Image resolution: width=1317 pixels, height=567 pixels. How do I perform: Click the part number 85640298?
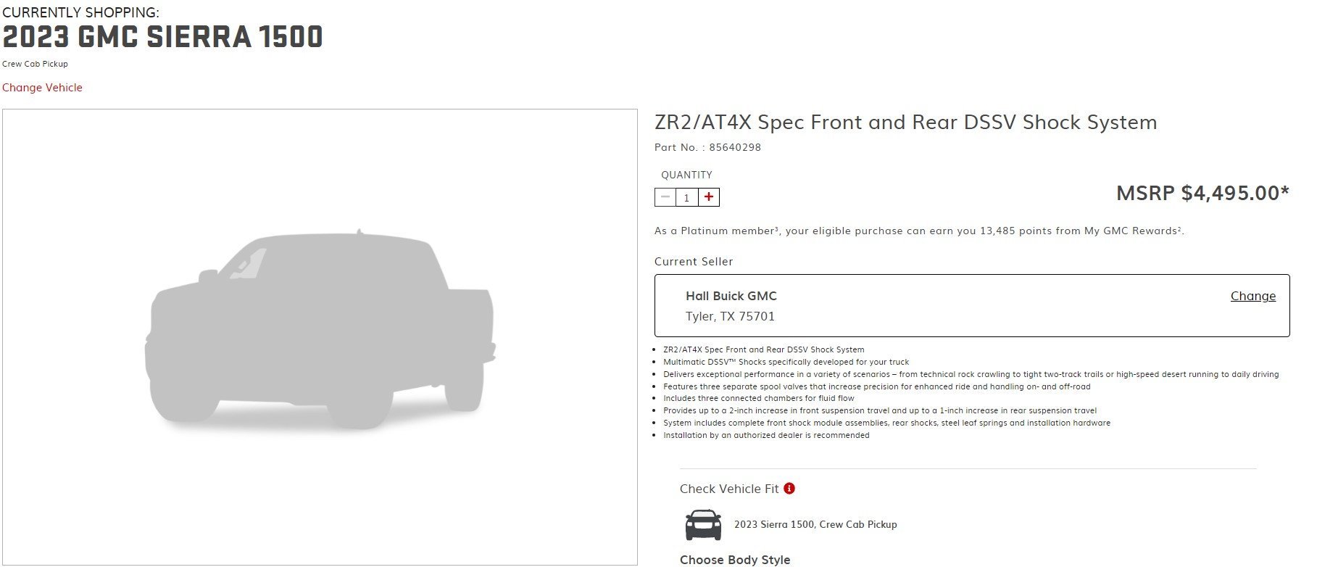[x=735, y=147]
